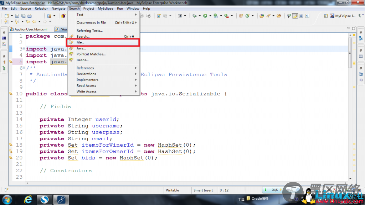Screen dimensions: 365x205
Task: Click the Save icon in toolbar
Action: 17,16
